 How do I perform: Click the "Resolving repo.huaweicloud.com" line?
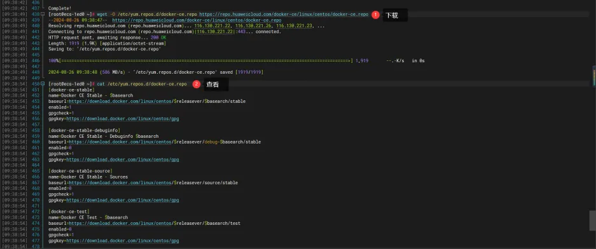pyautogui.click(x=186, y=26)
